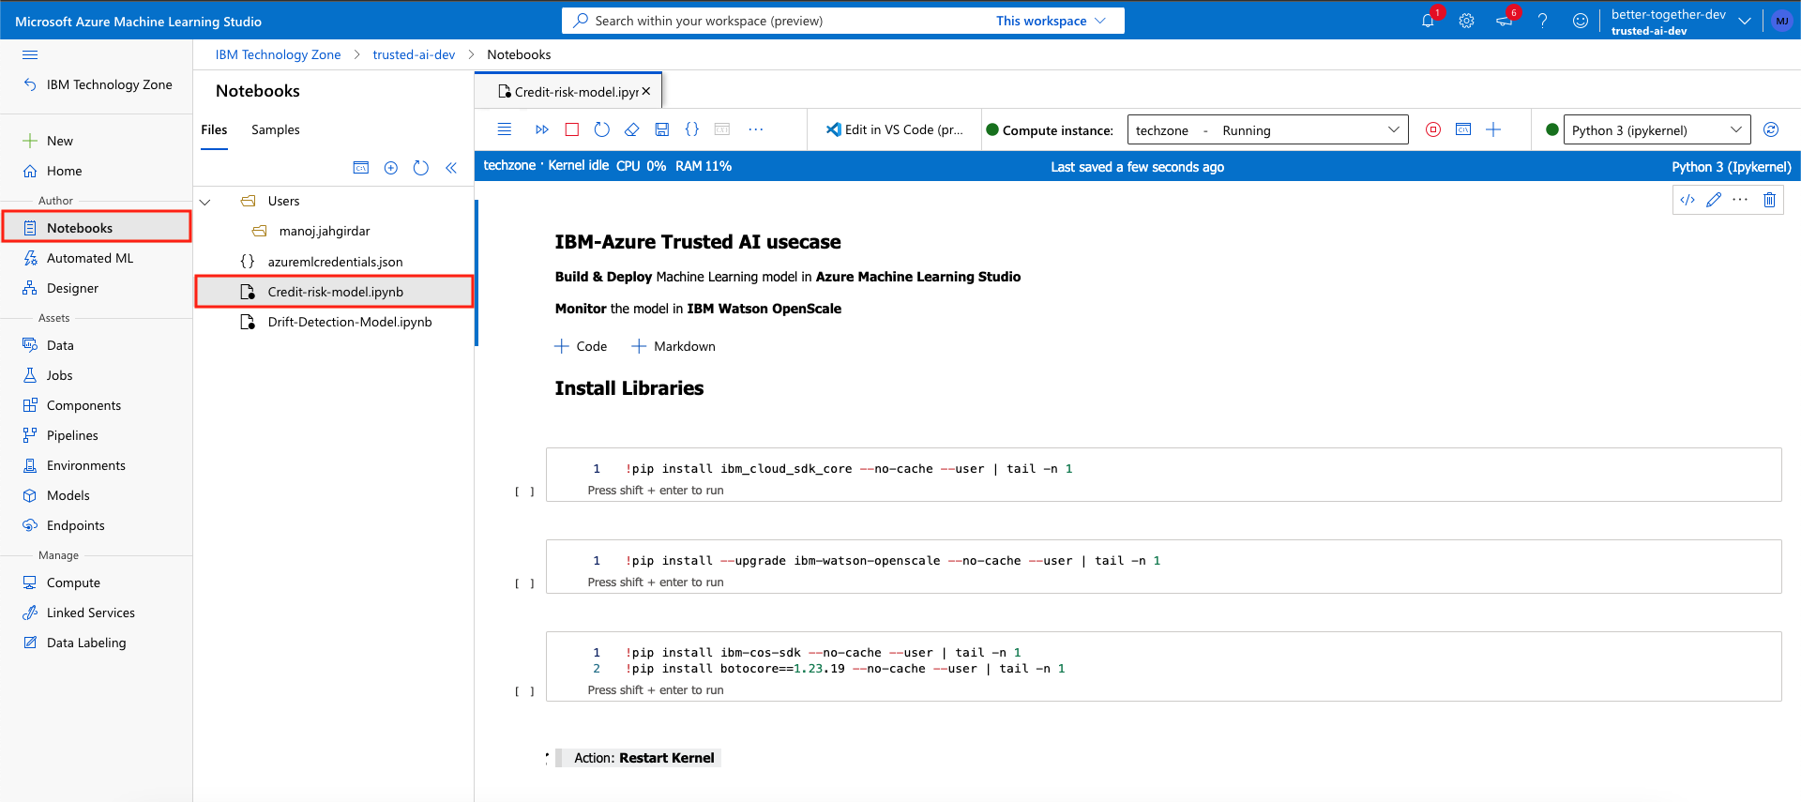This screenshot has height=802, width=1801.
Task: Switch to the Samples tab
Action: click(x=276, y=129)
